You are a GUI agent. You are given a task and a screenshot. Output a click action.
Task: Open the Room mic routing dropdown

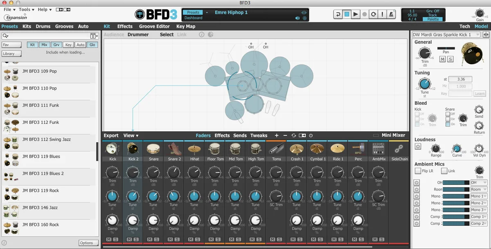(x=479, y=189)
